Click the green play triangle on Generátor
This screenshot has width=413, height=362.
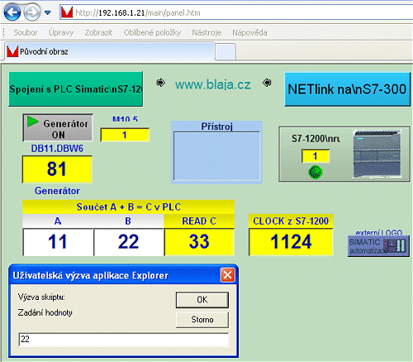33,121
